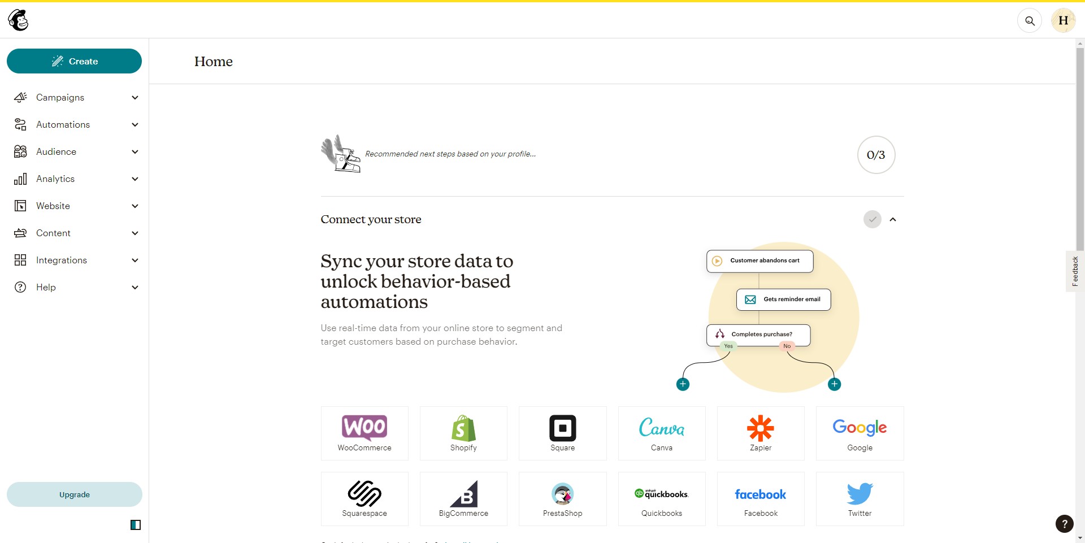Click the Completes purchase? card
Viewport: 1085px width, 543px height.
pyautogui.click(x=758, y=335)
